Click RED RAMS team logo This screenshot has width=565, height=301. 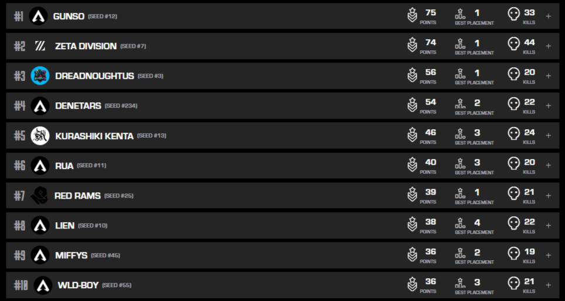40,196
